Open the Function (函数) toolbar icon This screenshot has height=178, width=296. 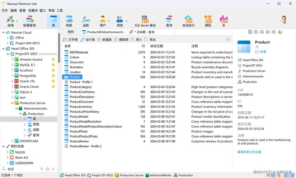point(86,21)
